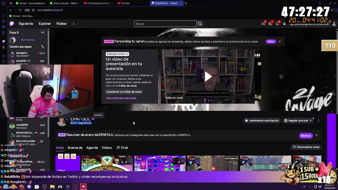
Task: Open Kick Dashboard bookmark bar item
Action: point(21,16)
